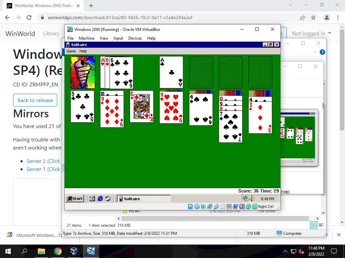The height and width of the screenshot is (258, 345).
Task: Click Show Desktop quick launch icon
Action: point(92,199)
